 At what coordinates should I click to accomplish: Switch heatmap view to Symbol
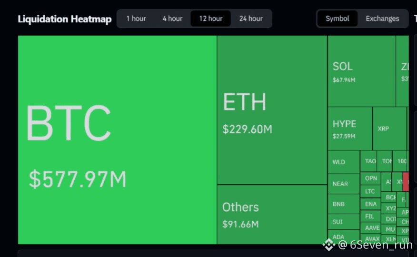point(337,19)
